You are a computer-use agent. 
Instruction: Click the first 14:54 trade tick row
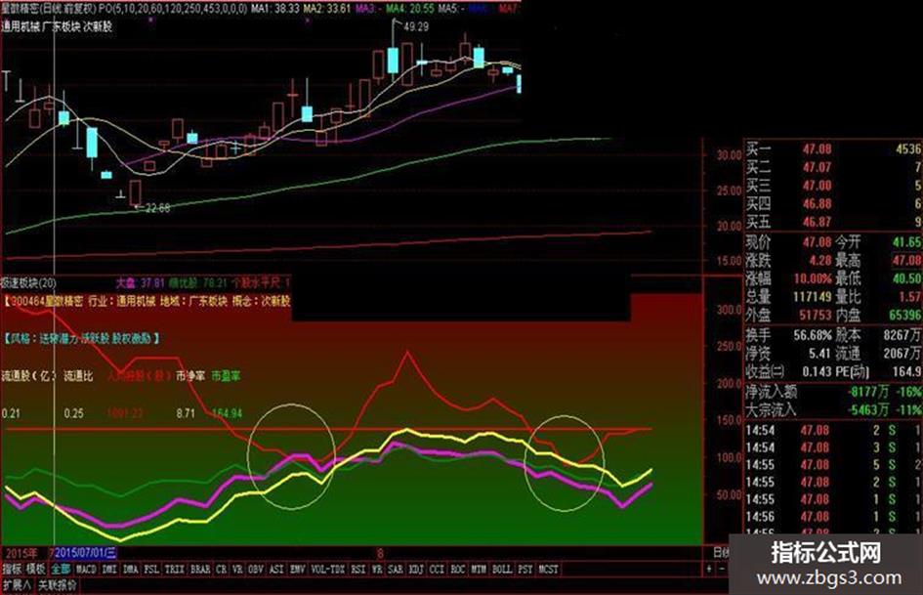[833, 431]
